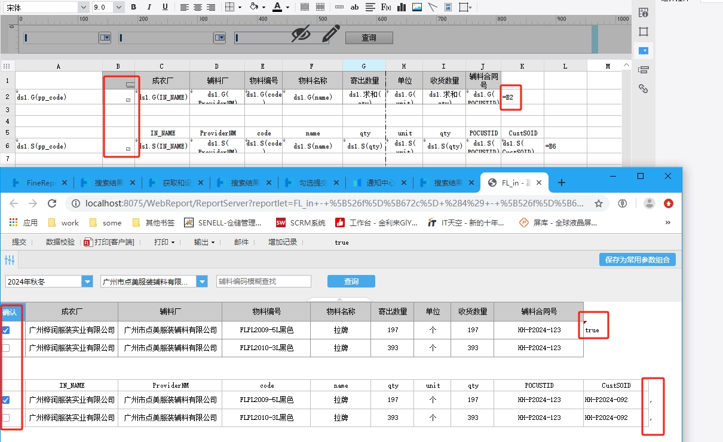Click the hyperlink chain icon in right sidebar
Image resolution: width=723 pixels, height=442 pixels.
tap(644, 89)
